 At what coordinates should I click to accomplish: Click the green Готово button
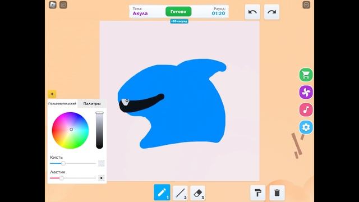[x=178, y=12]
